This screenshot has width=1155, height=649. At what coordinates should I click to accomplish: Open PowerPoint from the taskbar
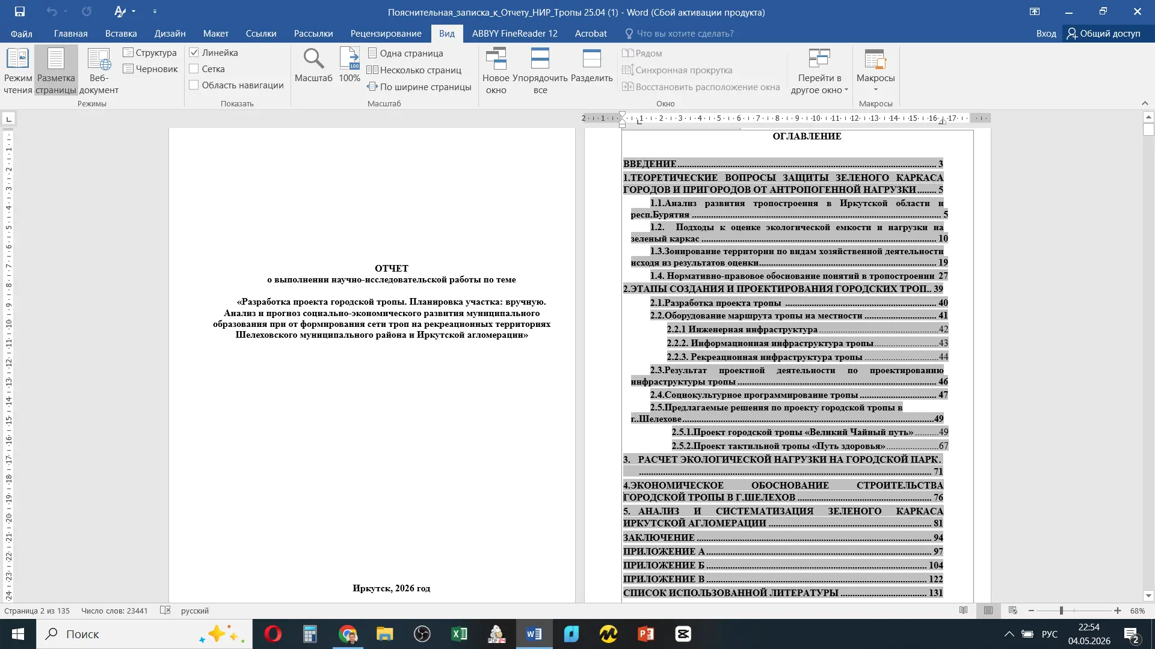645,634
